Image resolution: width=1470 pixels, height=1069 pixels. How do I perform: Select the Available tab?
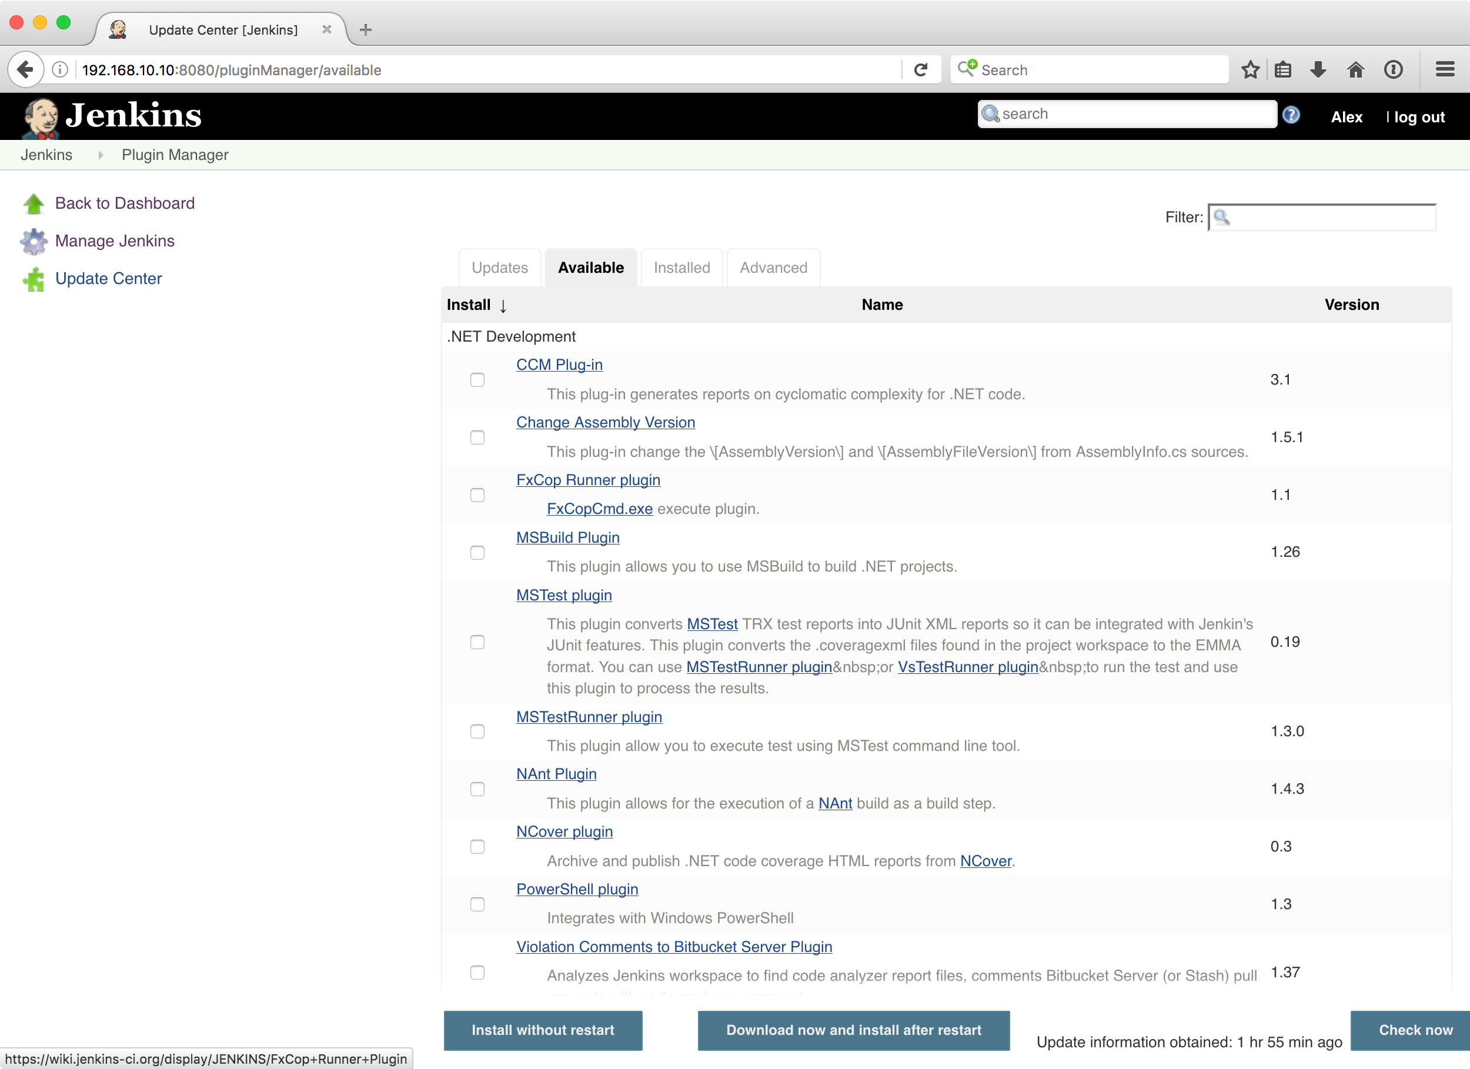tap(590, 268)
